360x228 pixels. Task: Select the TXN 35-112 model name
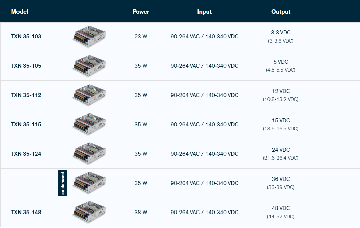[26, 95]
